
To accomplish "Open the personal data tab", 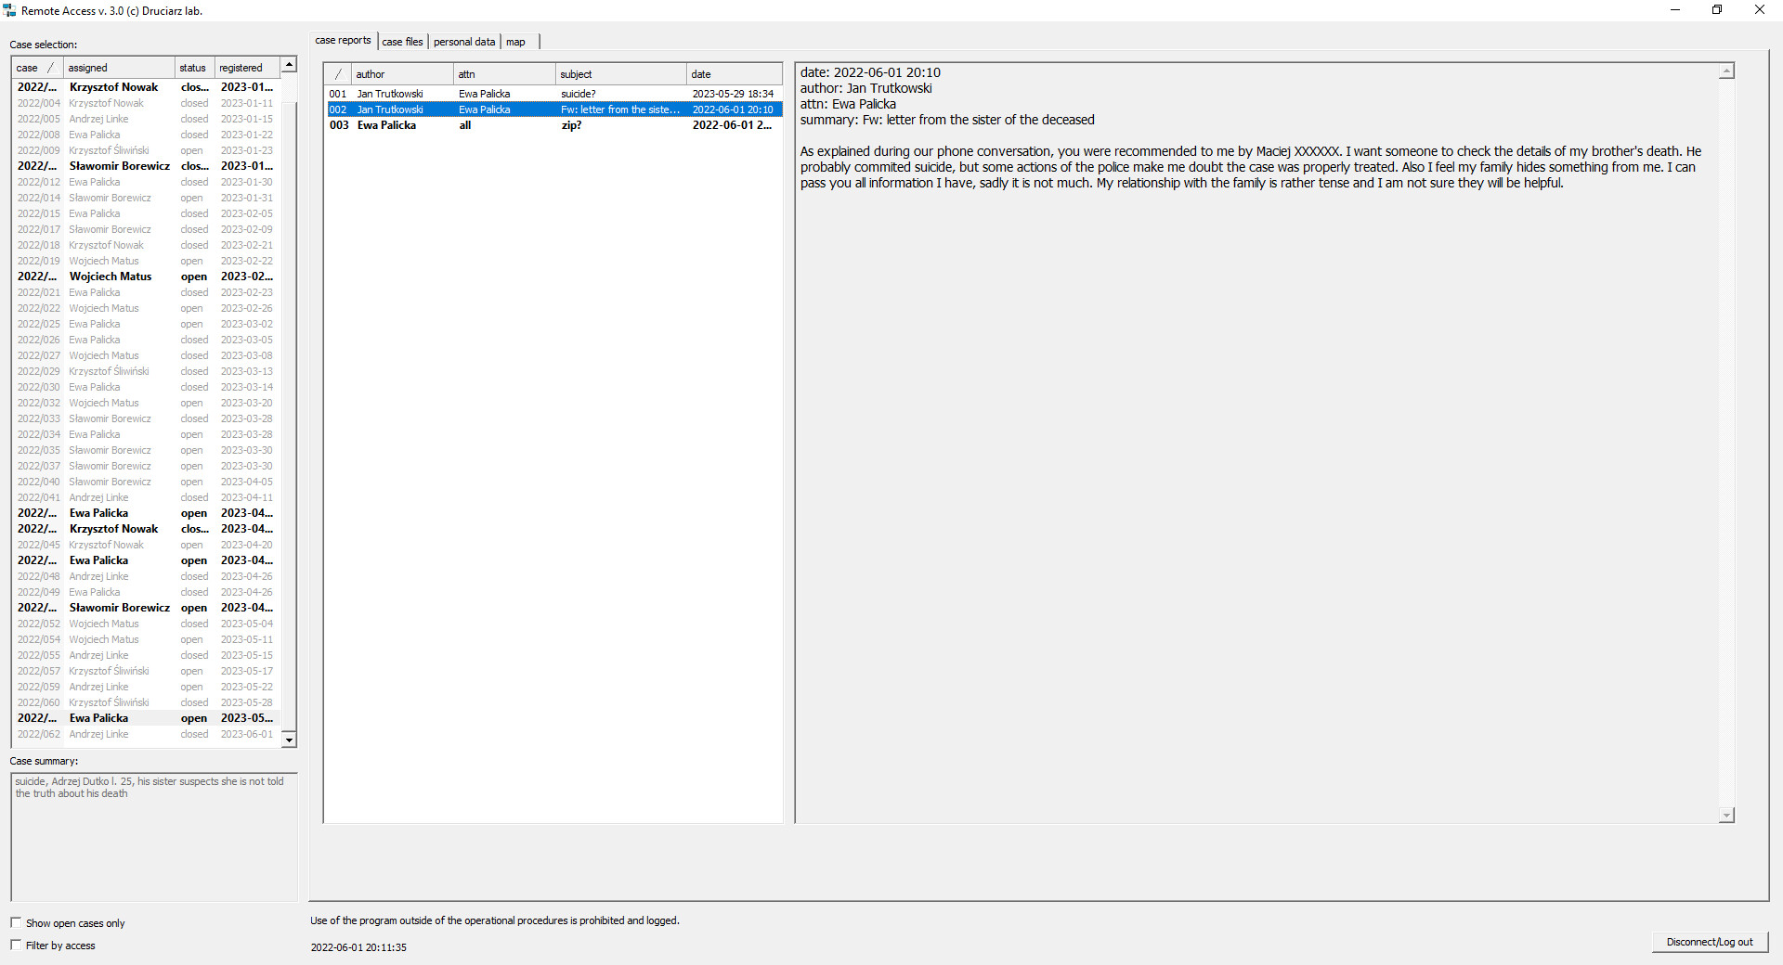I will 464,41.
